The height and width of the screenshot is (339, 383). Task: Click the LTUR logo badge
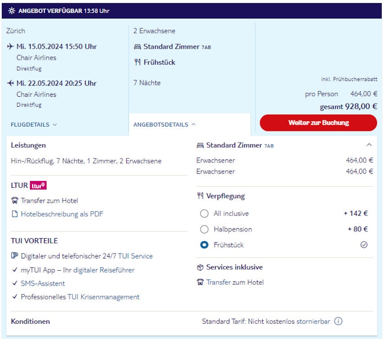coord(38,185)
